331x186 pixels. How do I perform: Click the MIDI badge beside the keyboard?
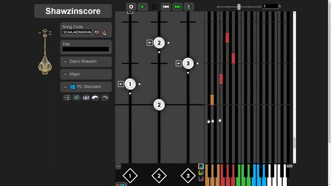coord(290,166)
